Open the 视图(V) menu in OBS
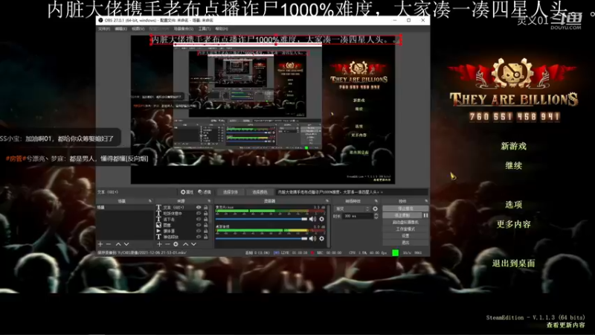Screen dimensions: 595x335 point(138,29)
